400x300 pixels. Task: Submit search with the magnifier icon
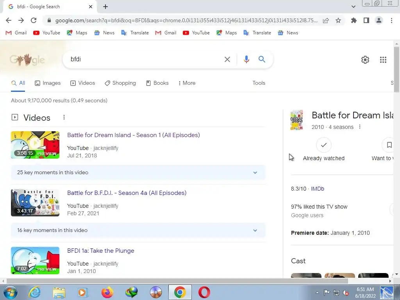(262, 59)
